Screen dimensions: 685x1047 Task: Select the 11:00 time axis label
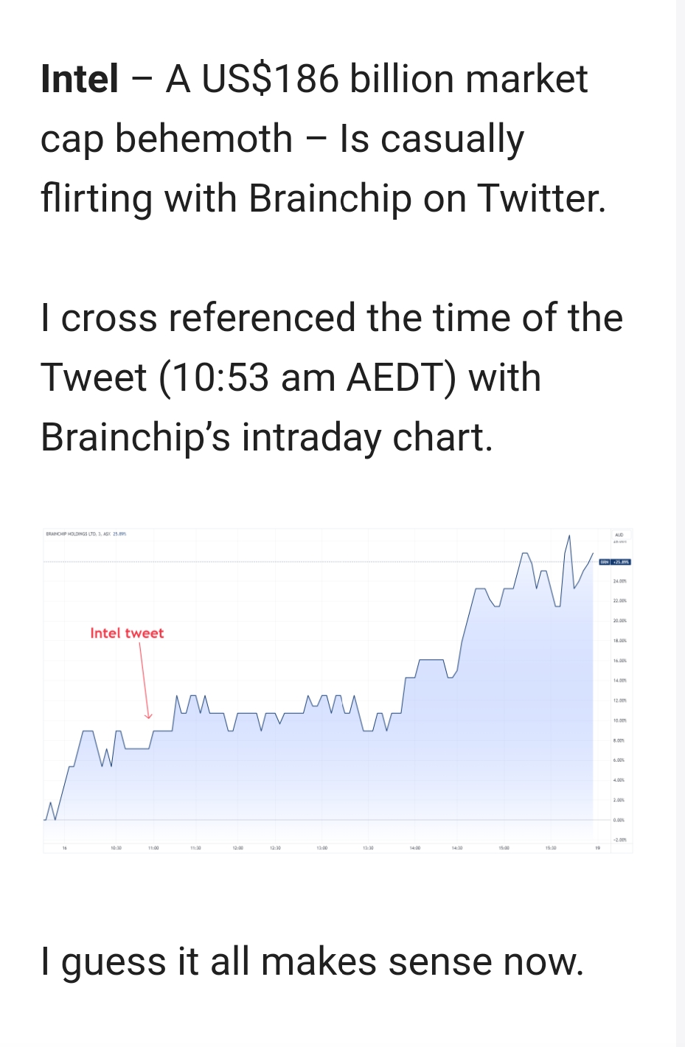coord(153,849)
